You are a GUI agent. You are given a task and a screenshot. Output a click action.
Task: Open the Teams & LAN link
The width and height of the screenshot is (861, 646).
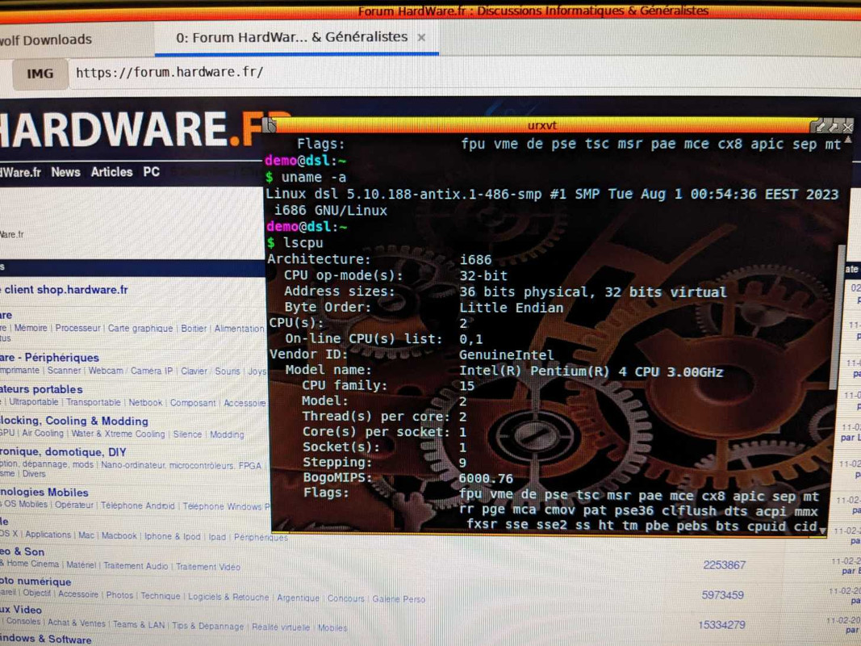tap(138, 624)
